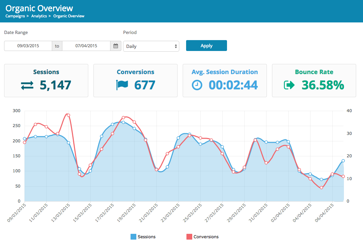
Task: Click the Bounce Rate exit-arrow icon
Action: [289, 85]
